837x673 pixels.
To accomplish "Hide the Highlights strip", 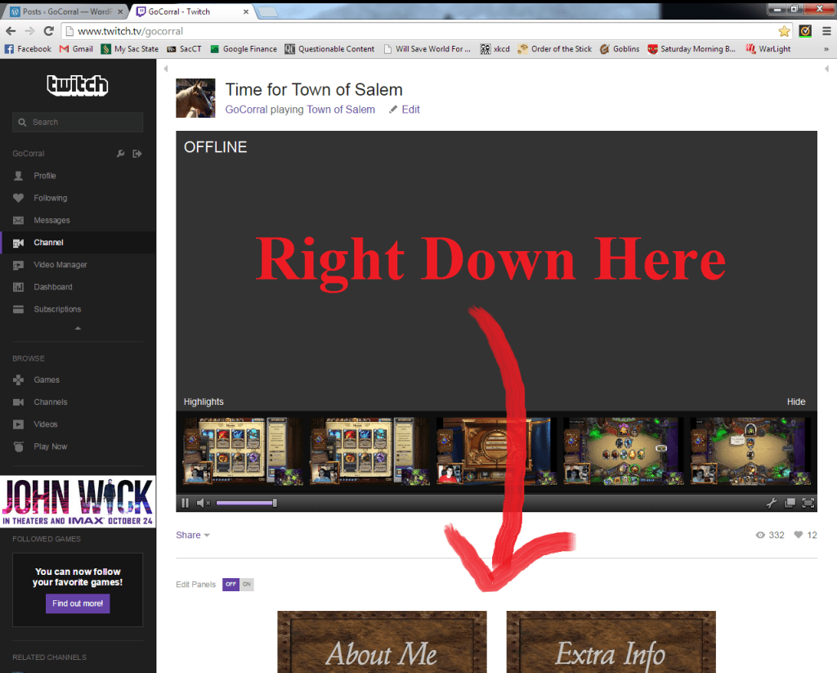I will [x=795, y=402].
